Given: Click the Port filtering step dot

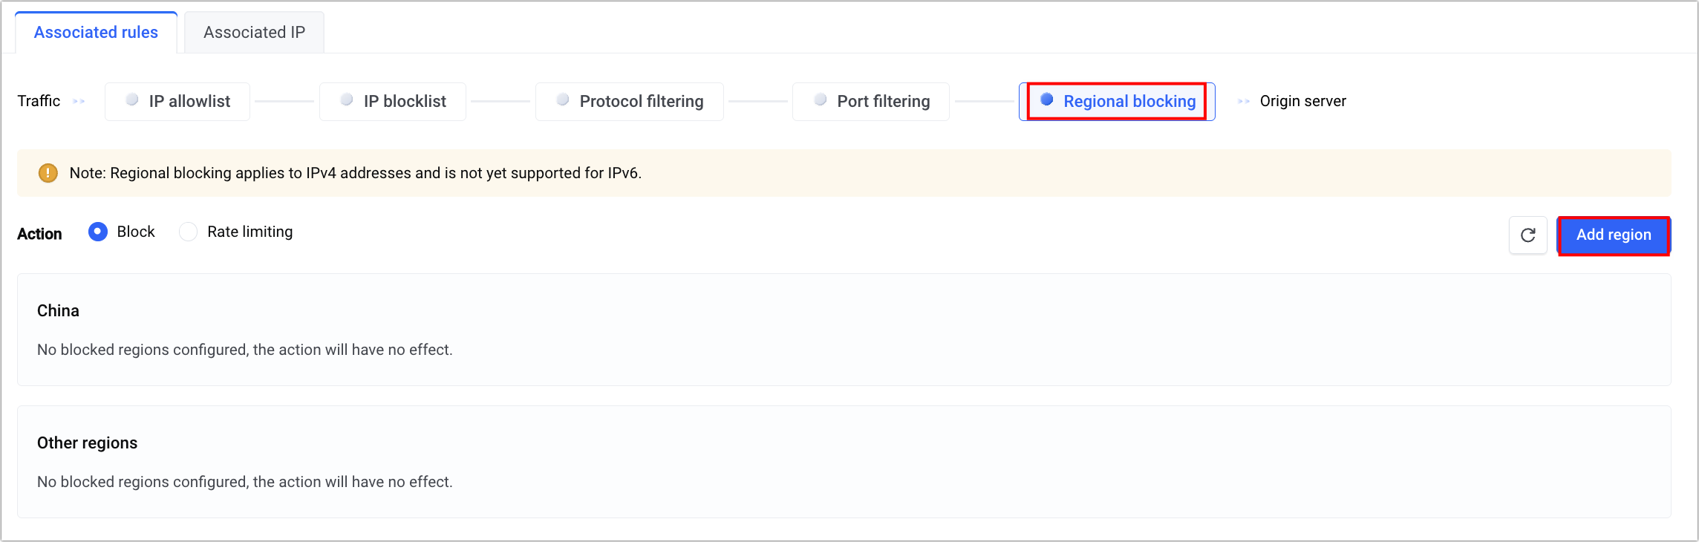Looking at the screenshot, I should click(821, 99).
